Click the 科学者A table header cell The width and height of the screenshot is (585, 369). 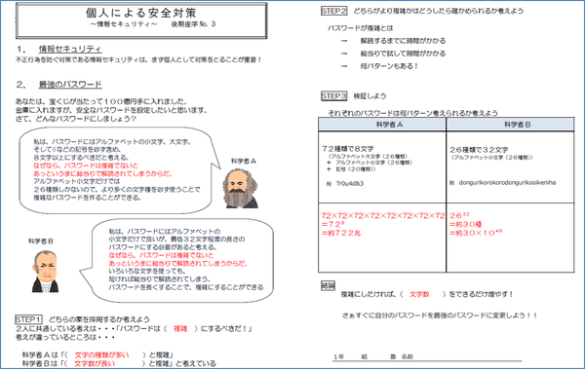point(382,125)
